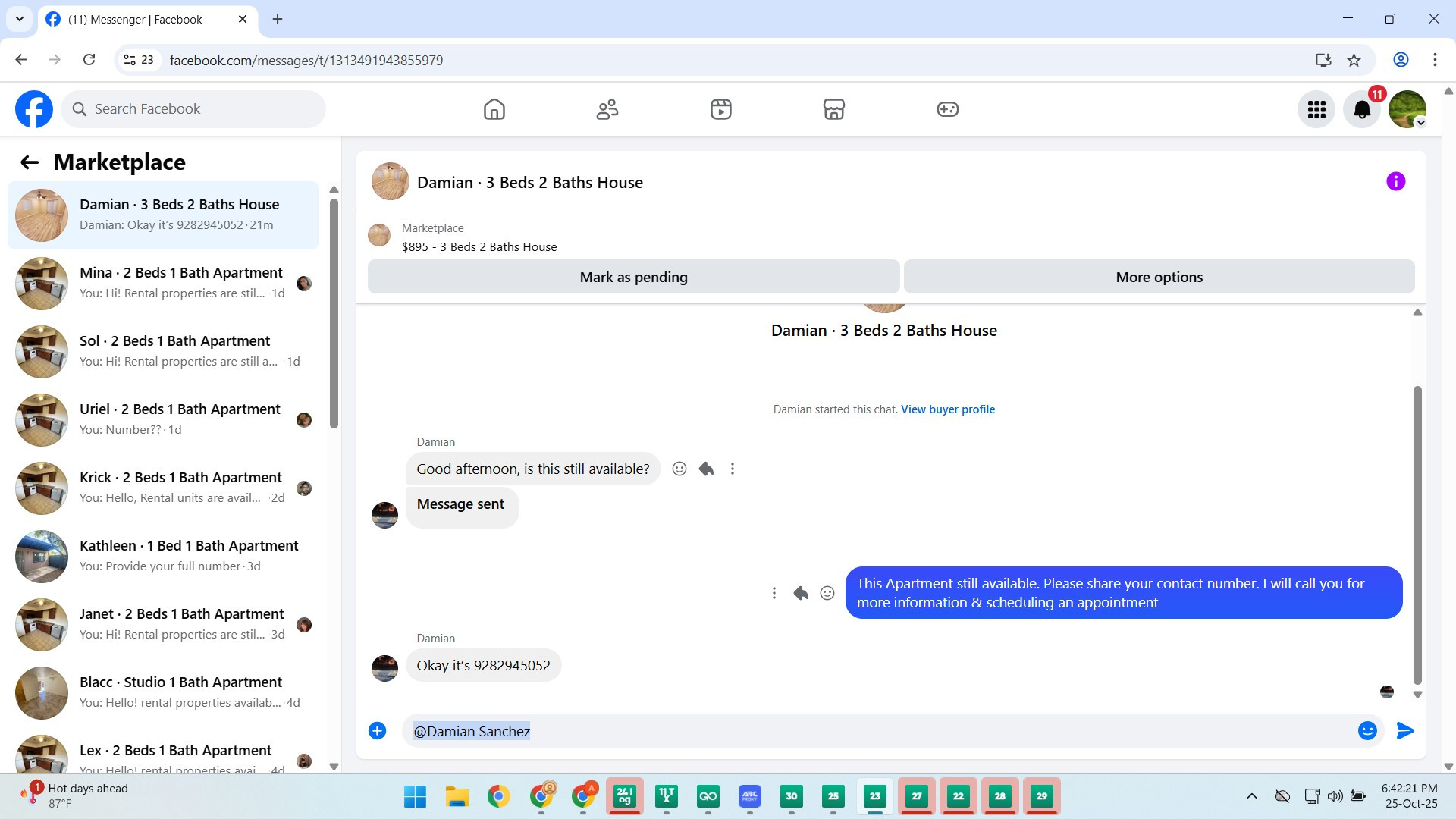Open the Chrome tab search dropdown
Viewport: 1456px width, 819px height.
coord(20,19)
